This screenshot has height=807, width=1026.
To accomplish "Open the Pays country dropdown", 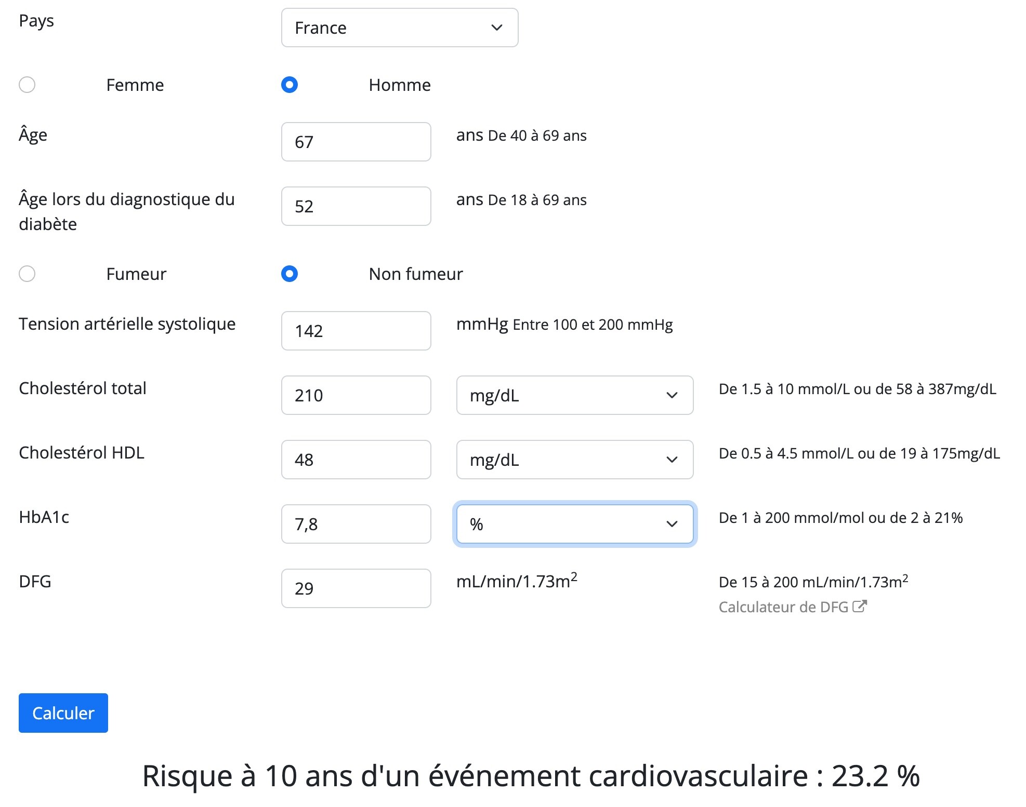I will coord(399,28).
